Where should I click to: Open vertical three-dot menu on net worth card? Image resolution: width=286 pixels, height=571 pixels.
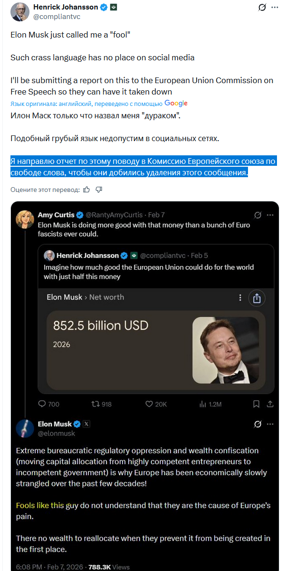point(240,297)
